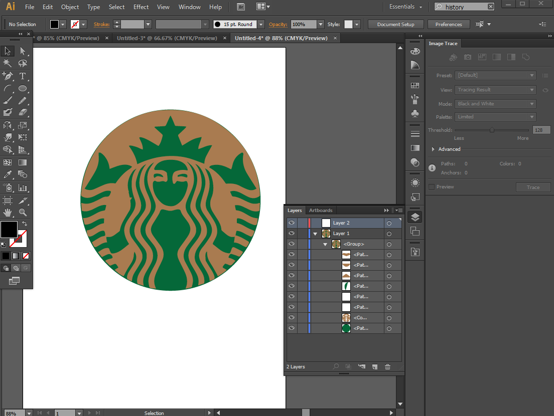Viewport: 554px width, 416px height.
Task: Choose the Lasso tool
Action: pyautogui.click(x=23, y=63)
